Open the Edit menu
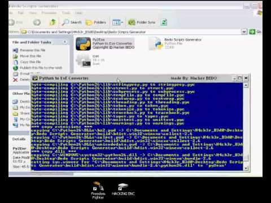The width and height of the screenshot is (271, 203). (21, 13)
